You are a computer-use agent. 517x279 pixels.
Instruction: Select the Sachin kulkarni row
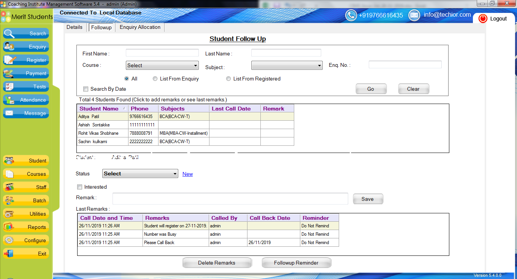186,142
